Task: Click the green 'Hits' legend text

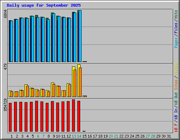Action: click(x=176, y=14)
